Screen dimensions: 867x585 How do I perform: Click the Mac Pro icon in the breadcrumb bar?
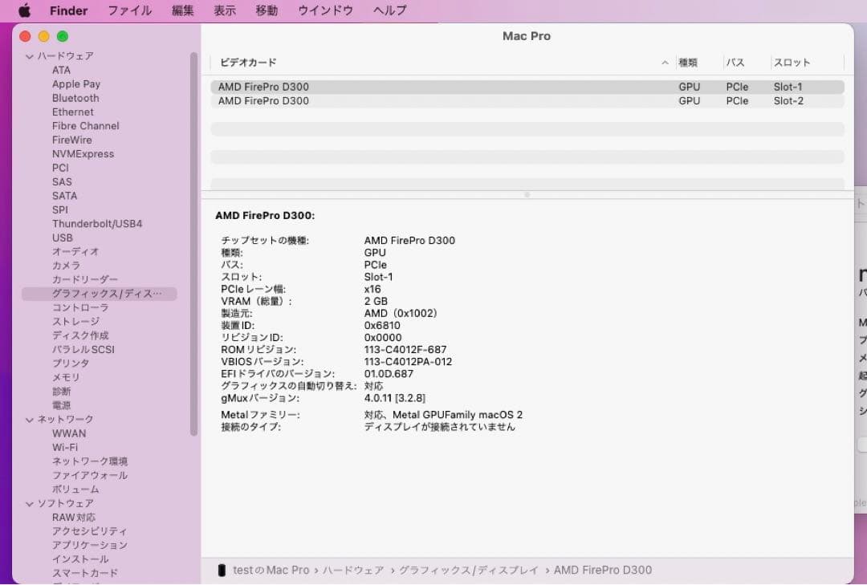pyautogui.click(x=222, y=570)
